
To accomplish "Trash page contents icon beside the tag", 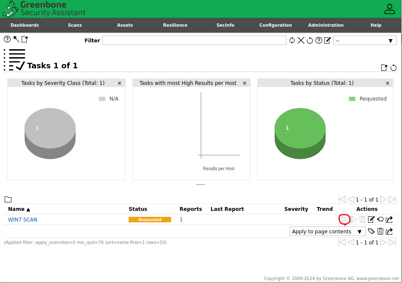I will pos(380,231).
